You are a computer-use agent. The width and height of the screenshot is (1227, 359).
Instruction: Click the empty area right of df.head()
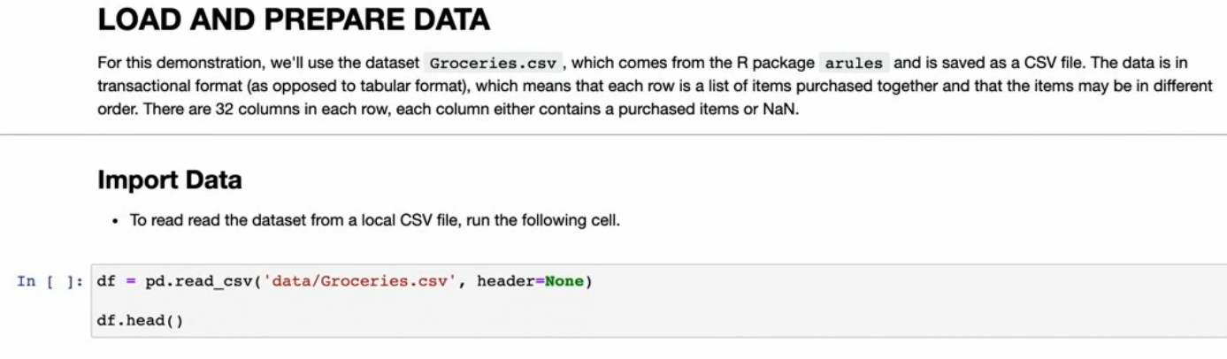(x=619, y=320)
